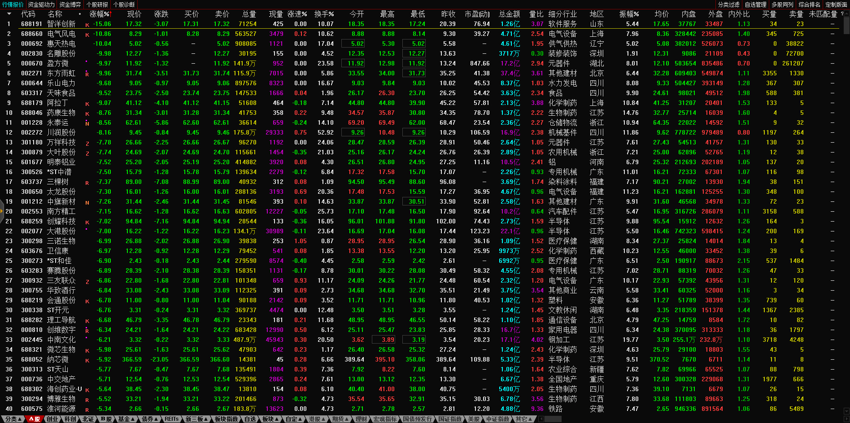Switch to the 资金驱动力 tab
850x423 pixels.
pos(41,4)
